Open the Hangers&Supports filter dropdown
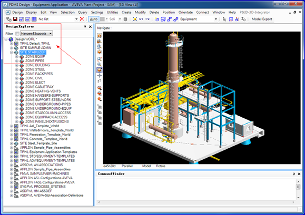 click(x=51, y=33)
